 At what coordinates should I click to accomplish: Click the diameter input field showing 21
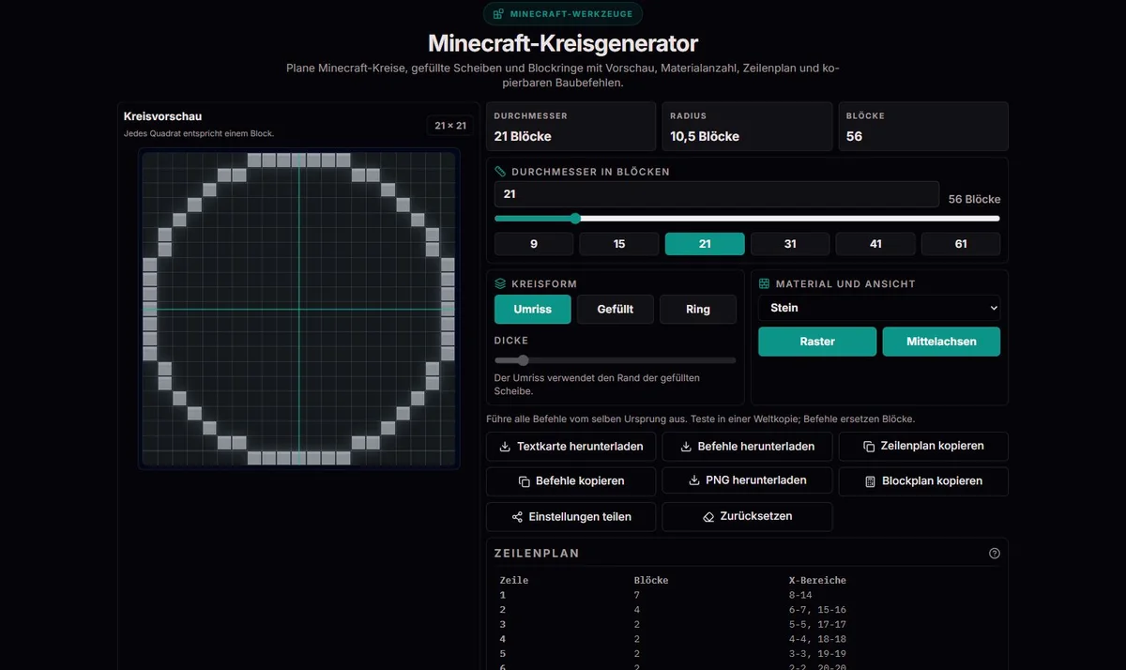[x=717, y=194]
